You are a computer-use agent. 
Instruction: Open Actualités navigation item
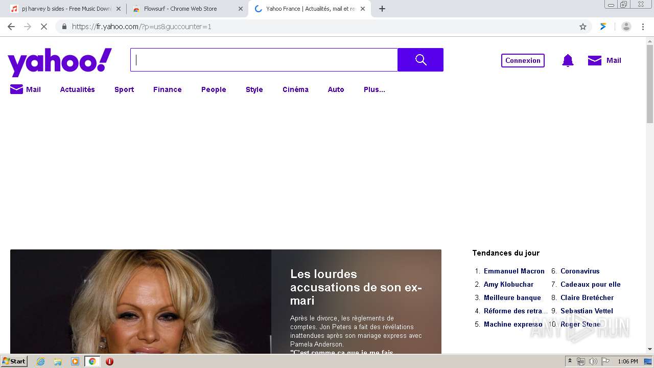coord(78,89)
